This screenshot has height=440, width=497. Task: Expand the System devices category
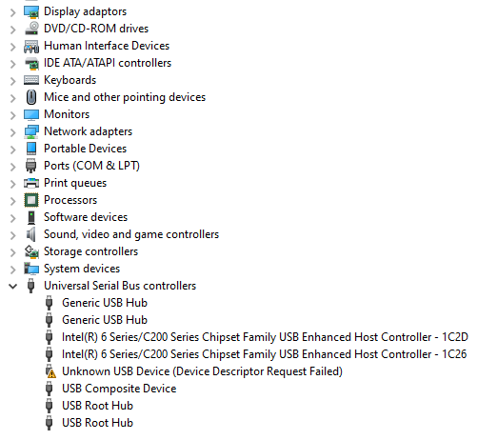[x=13, y=270]
